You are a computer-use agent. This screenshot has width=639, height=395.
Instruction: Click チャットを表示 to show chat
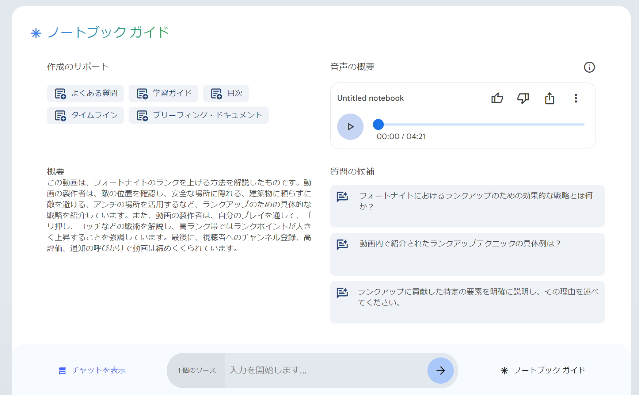click(92, 371)
